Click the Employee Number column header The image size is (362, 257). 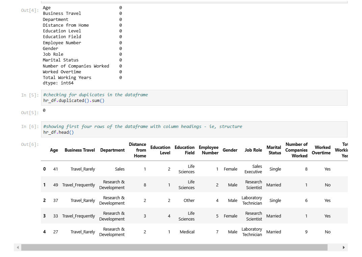pos(208,150)
